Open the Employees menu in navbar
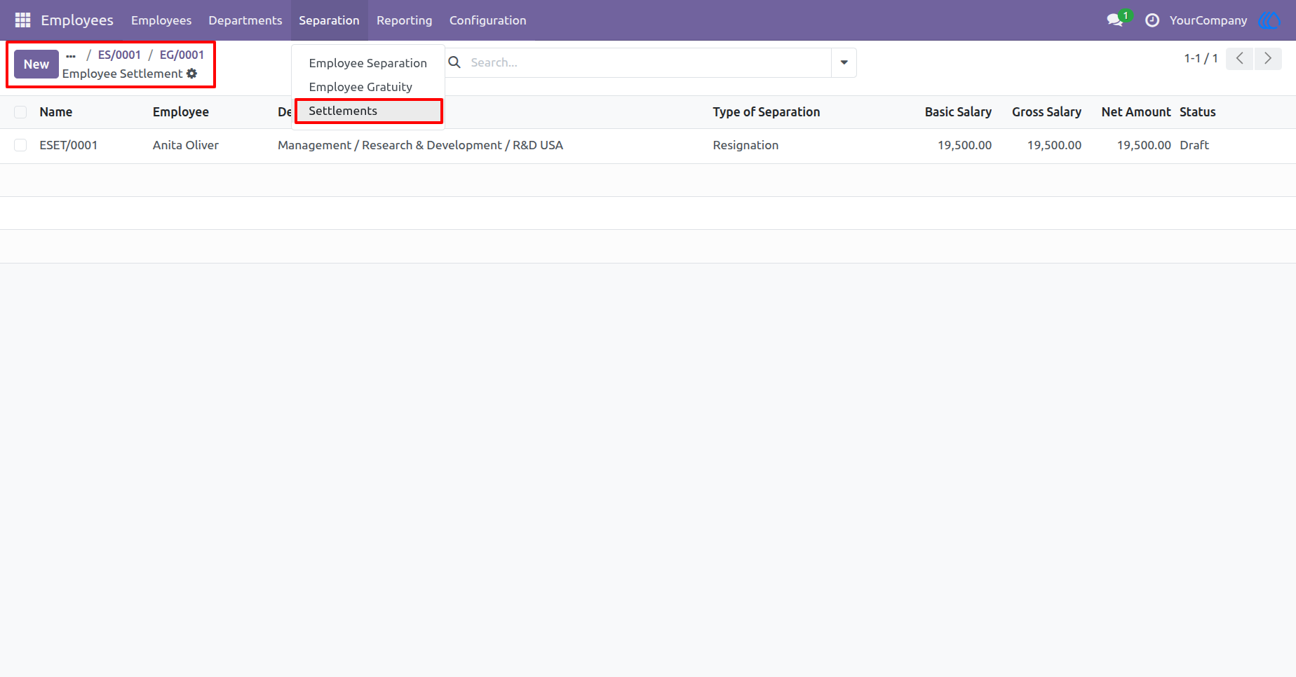1296x677 pixels. point(161,20)
